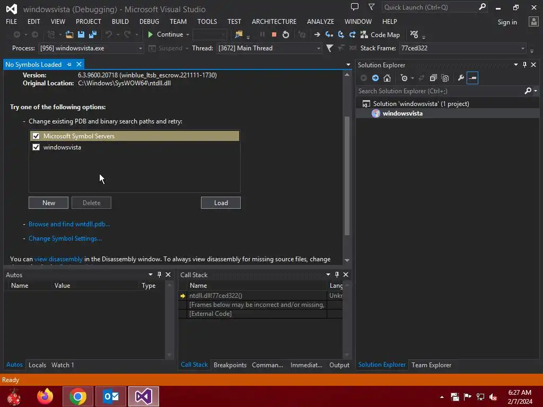Click the document vertical scrollbar thumb
The width and height of the screenshot is (543, 407).
[347, 176]
